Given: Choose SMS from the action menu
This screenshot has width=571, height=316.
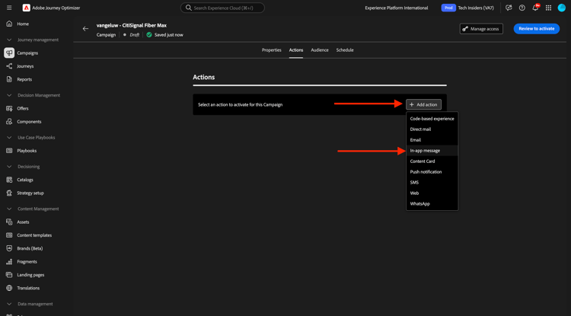Looking at the screenshot, I should tap(432, 183).
